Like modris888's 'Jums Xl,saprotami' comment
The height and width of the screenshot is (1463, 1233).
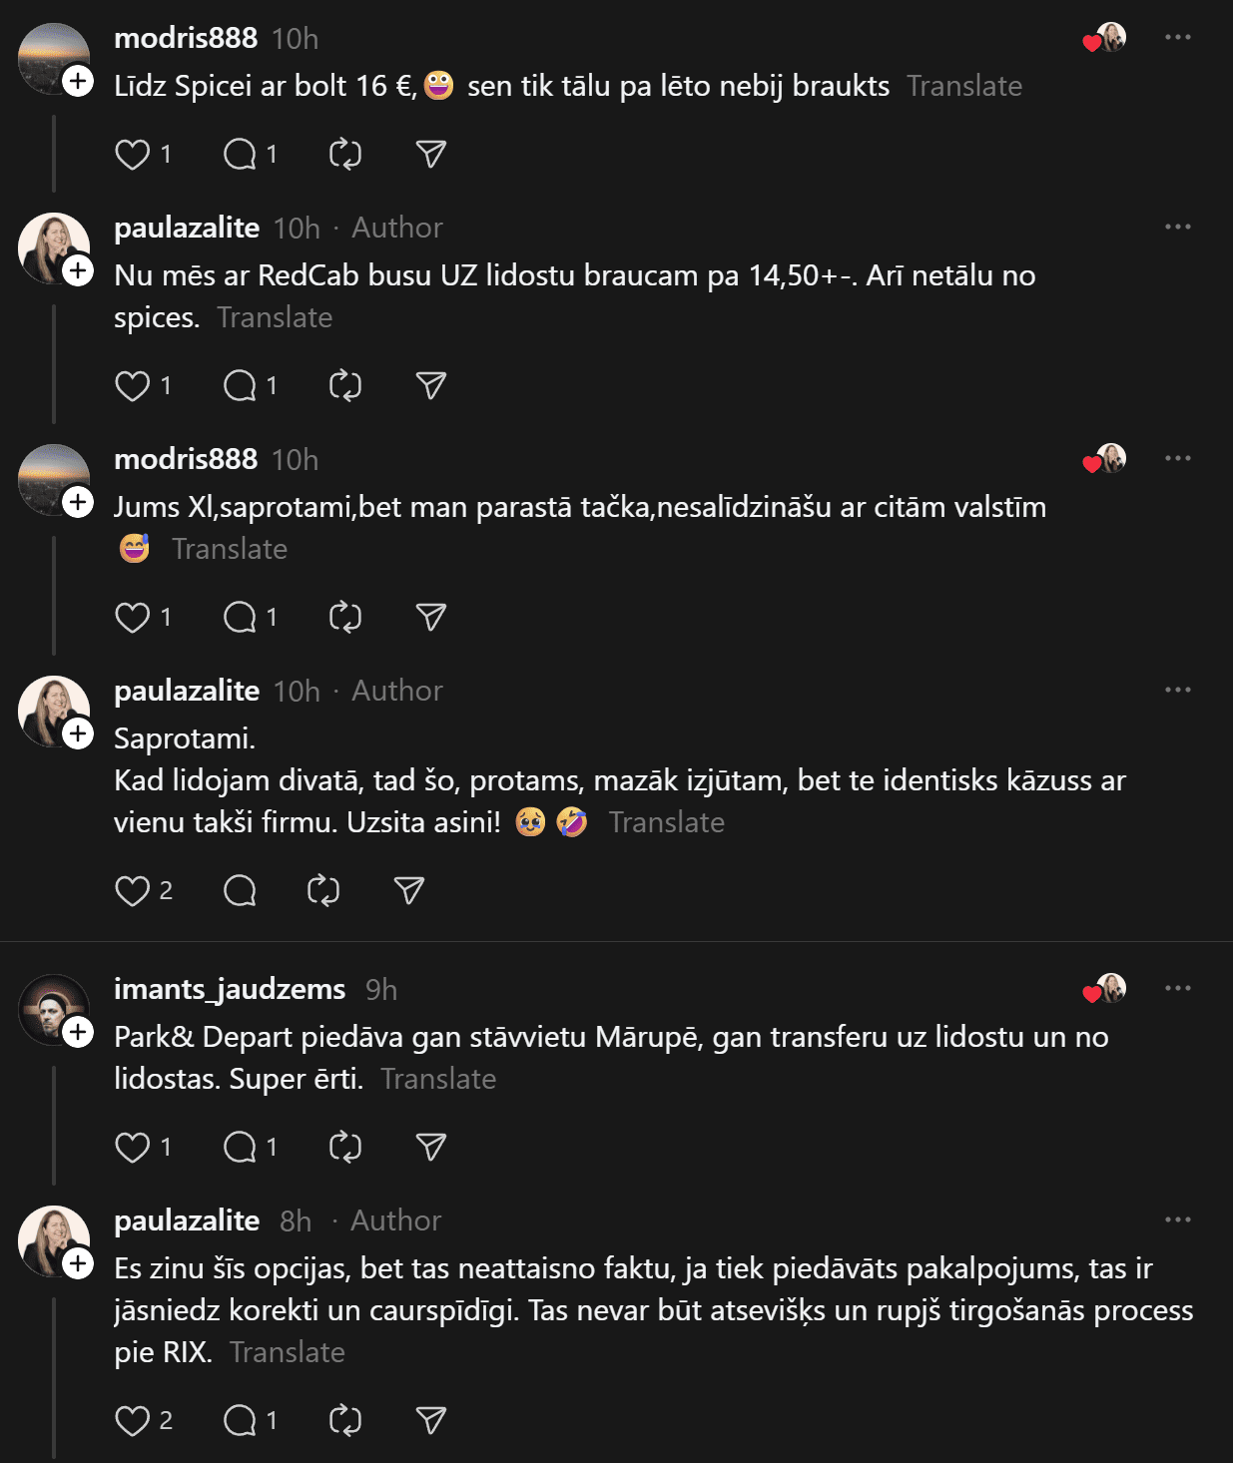pos(133,618)
